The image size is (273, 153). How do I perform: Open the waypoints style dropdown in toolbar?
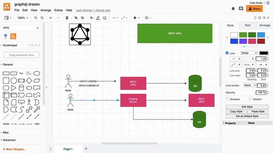(124, 18)
